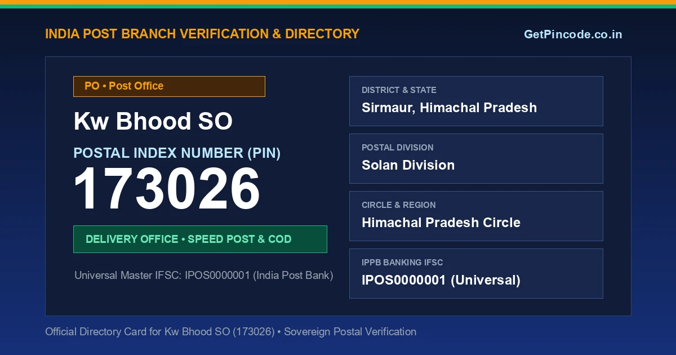Click the GetPincode.co.in site link
676x355 pixels.
coord(573,34)
